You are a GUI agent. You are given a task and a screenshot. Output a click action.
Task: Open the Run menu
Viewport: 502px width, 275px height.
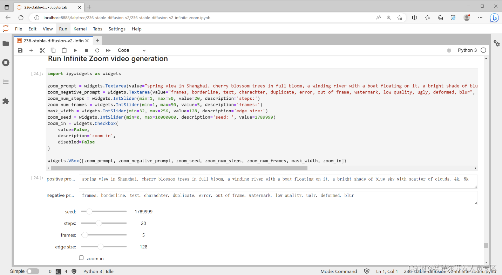coord(63,29)
